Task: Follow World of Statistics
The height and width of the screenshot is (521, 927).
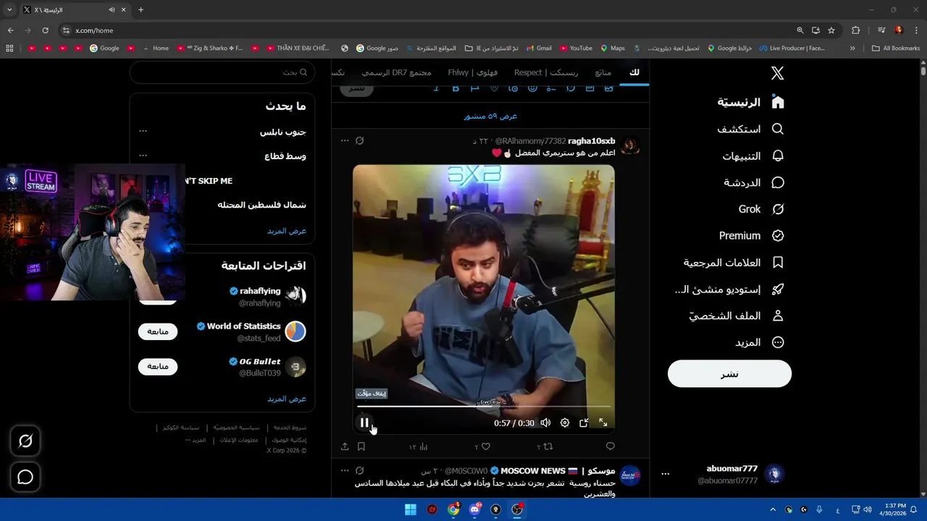Action: click(158, 331)
